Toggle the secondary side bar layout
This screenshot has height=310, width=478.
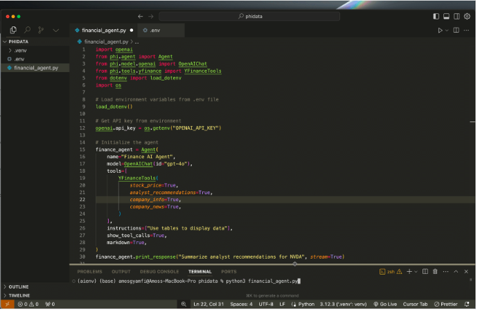point(458,15)
